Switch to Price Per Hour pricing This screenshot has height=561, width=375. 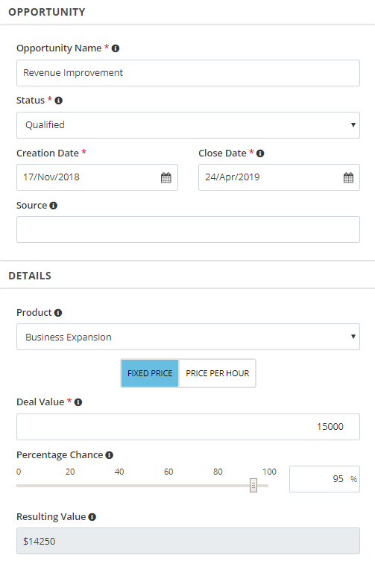pyautogui.click(x=217, y=373)
